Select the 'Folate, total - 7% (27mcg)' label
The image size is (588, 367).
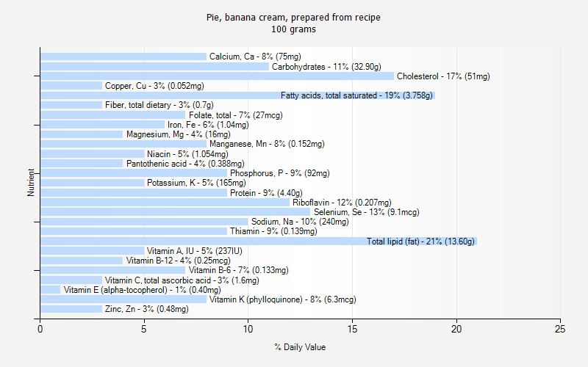(x=235, y=115)
